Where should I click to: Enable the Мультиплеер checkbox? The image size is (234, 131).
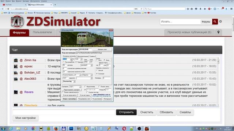click(x=85, y=87)
